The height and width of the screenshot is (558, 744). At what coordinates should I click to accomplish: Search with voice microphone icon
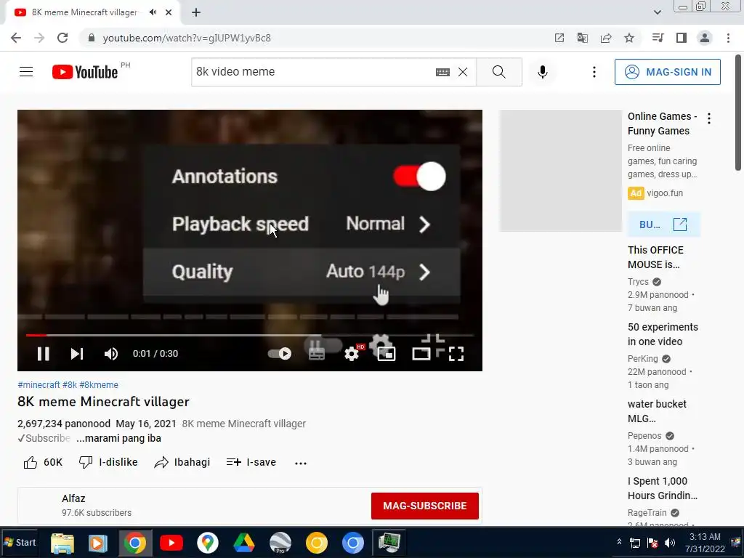[542, 72]
